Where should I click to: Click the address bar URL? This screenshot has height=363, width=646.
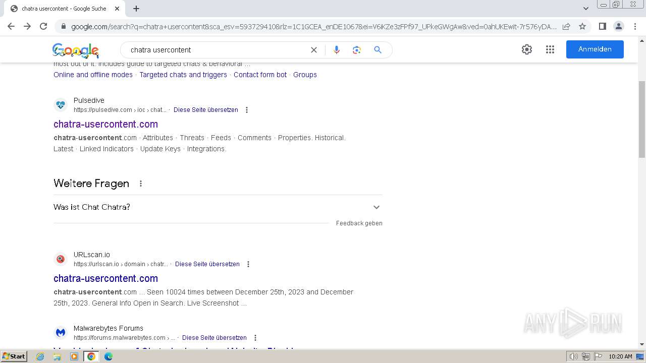313,27
